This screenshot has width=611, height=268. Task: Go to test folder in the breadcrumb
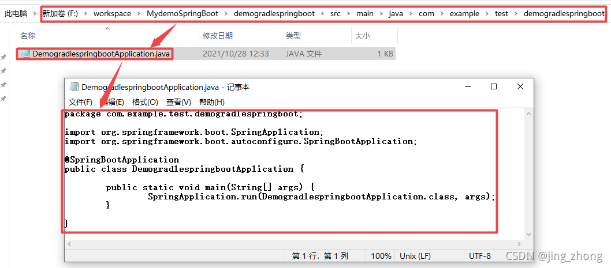pyautogui.click(x=501, y=14)
